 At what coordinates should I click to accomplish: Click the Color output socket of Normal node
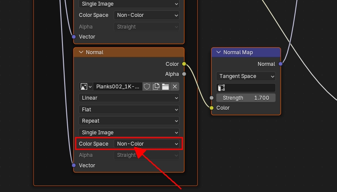point(184,64)
